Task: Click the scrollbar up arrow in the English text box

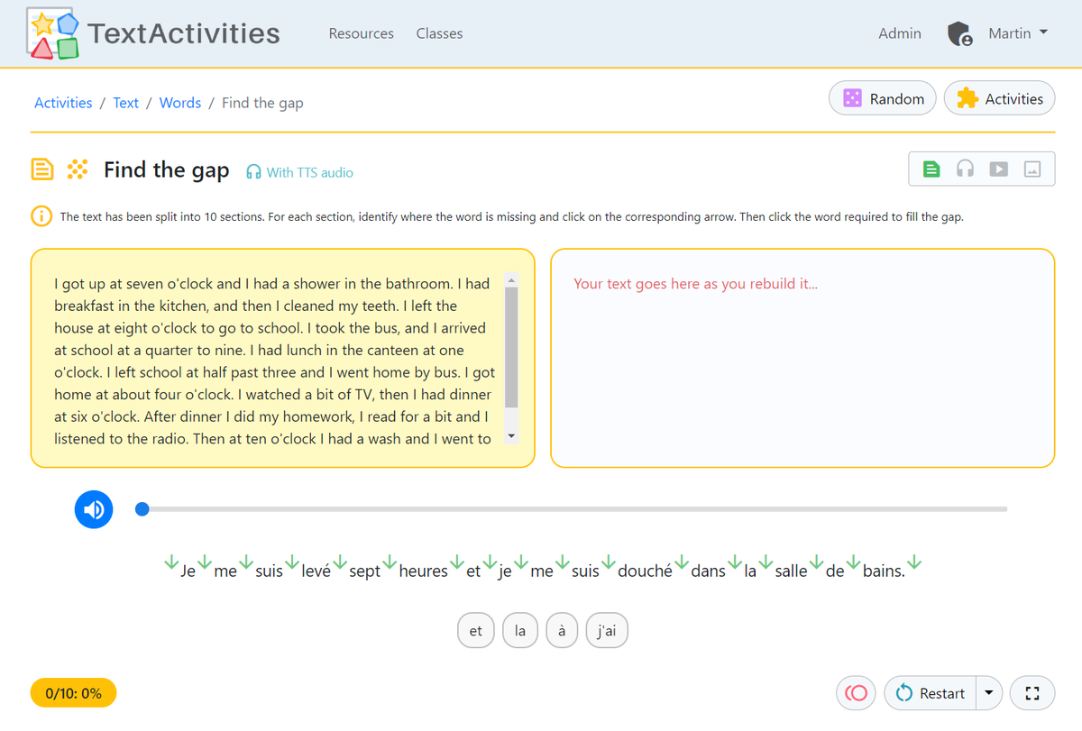Action: pyautogui.click(x=511, y=280)
